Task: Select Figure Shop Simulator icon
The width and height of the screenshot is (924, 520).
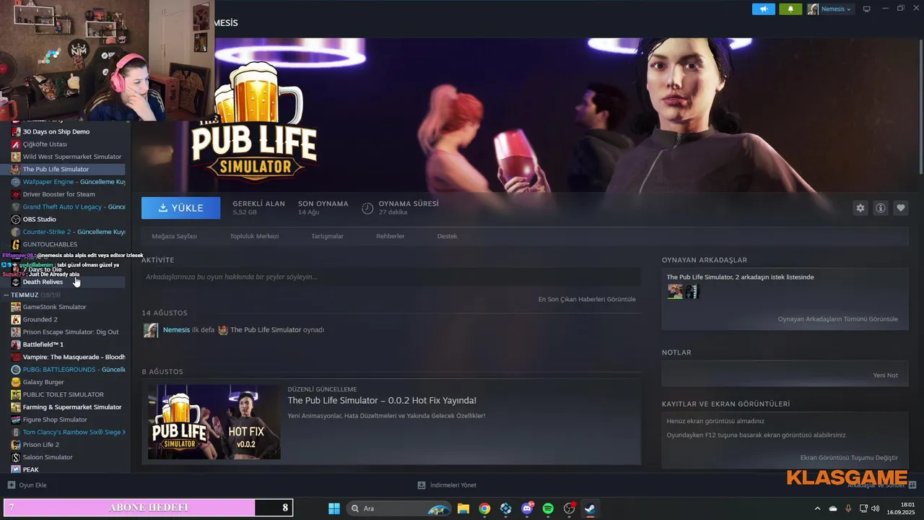Action: click(x=16, y=420)
